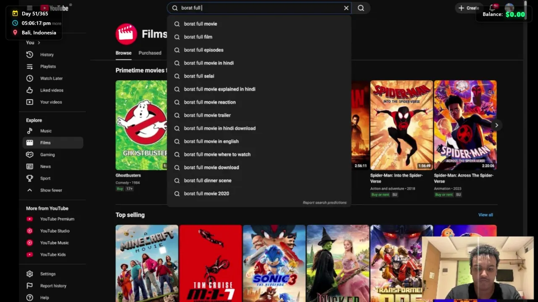538x302 pixels.
Task: Open the notifications bell
Action: click(x=493, y=8)
